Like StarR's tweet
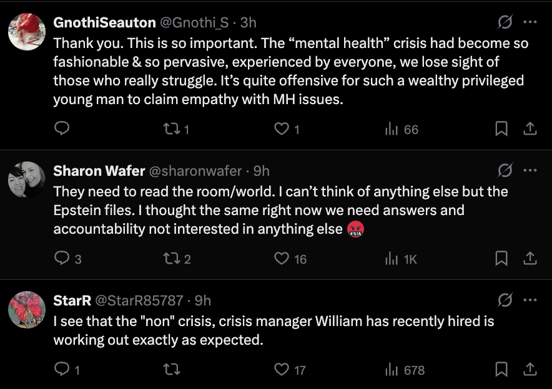This screenshot has width=552, height=389. click(x=282, y=370)
